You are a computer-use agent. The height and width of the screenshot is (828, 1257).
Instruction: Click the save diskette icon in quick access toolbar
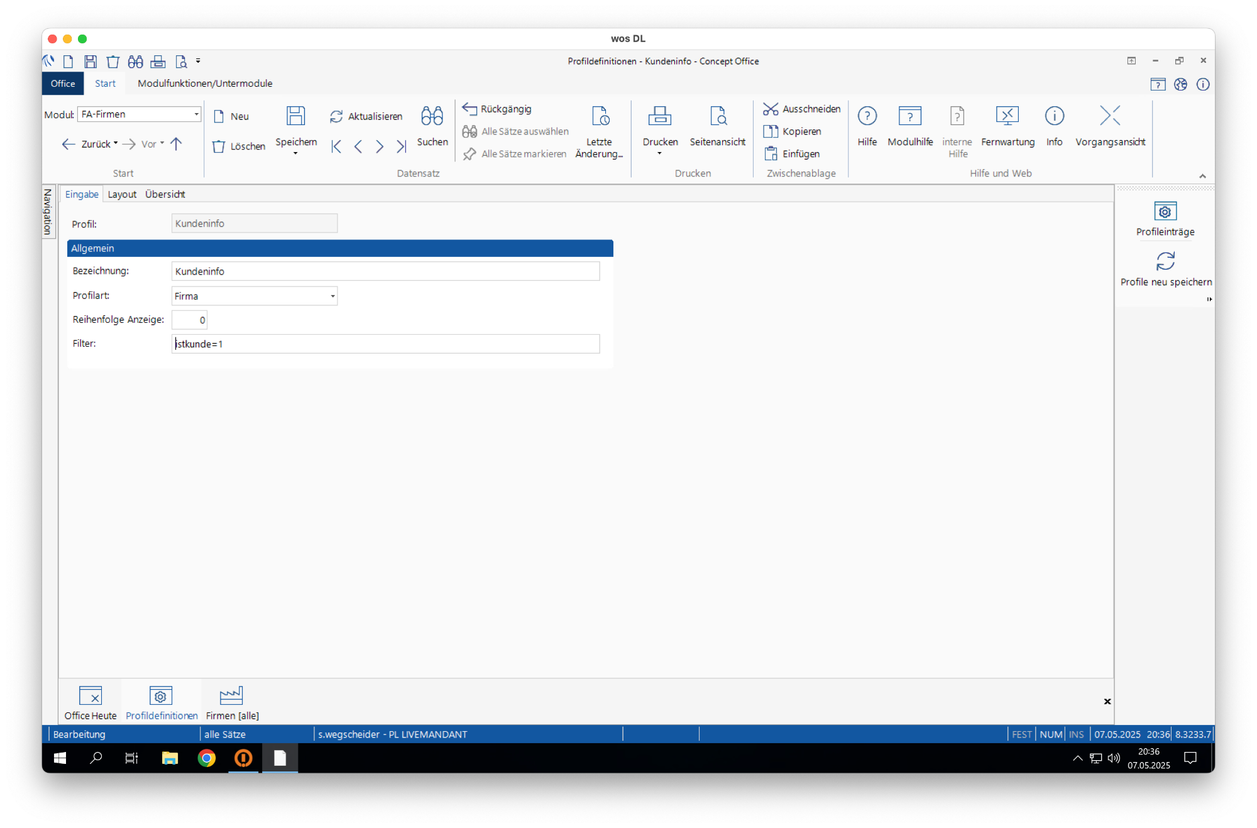pos(91,62)
